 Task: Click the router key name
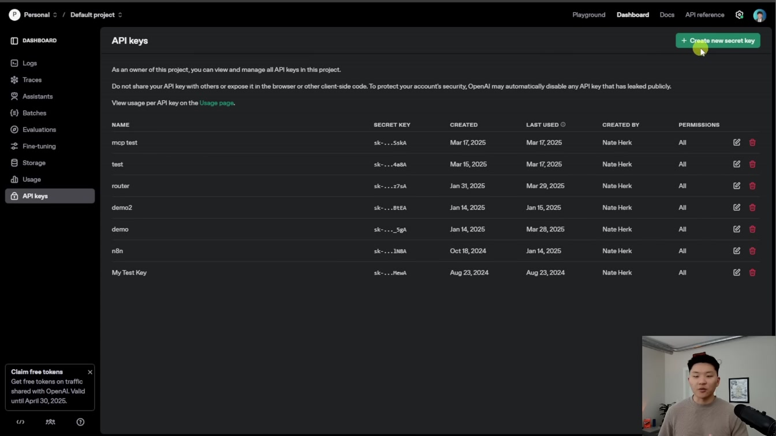(x=121, y=186)
